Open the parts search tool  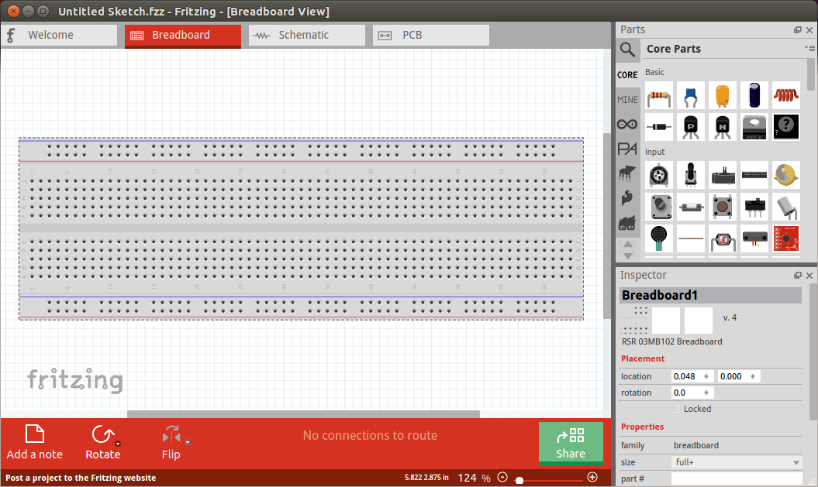[x=627, y=50]
